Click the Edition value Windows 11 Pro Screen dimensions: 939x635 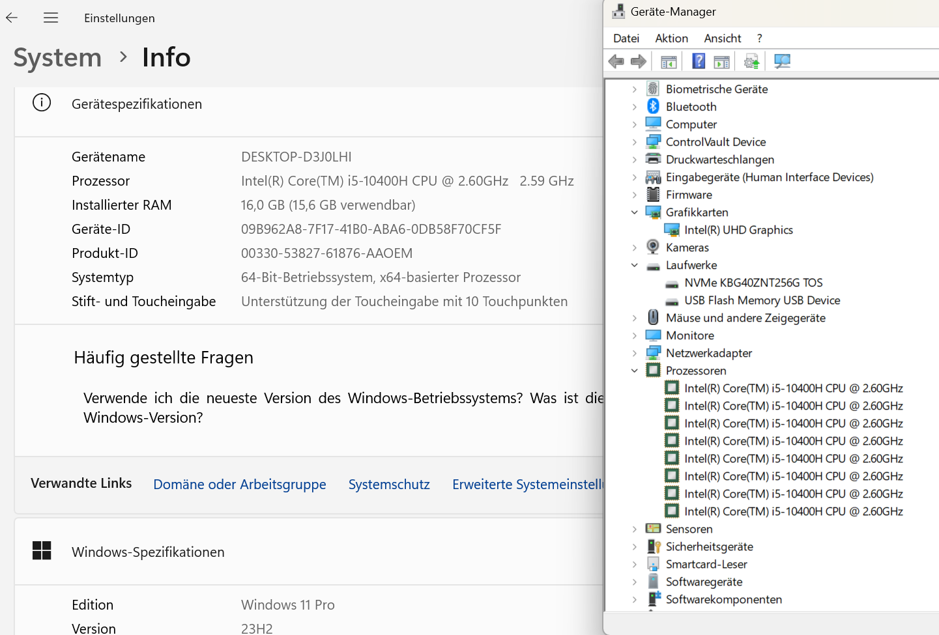[288, 605]
